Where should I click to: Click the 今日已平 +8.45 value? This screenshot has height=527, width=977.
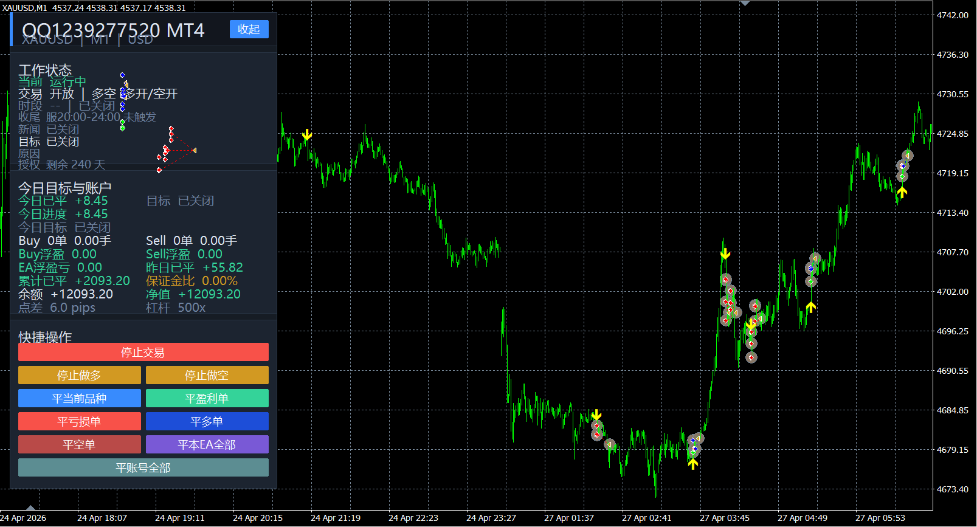tap(63, 201)
